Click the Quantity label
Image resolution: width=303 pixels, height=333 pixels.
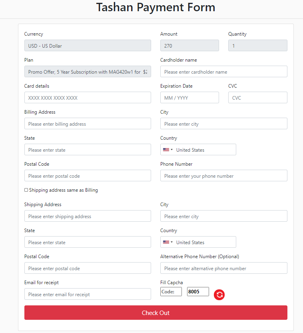[x=237, y=34]
